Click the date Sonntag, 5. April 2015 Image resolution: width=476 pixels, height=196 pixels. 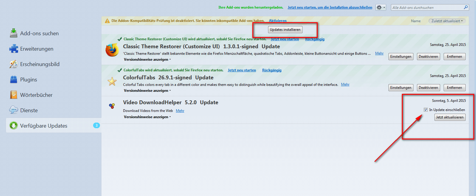[x=449, y=101]
